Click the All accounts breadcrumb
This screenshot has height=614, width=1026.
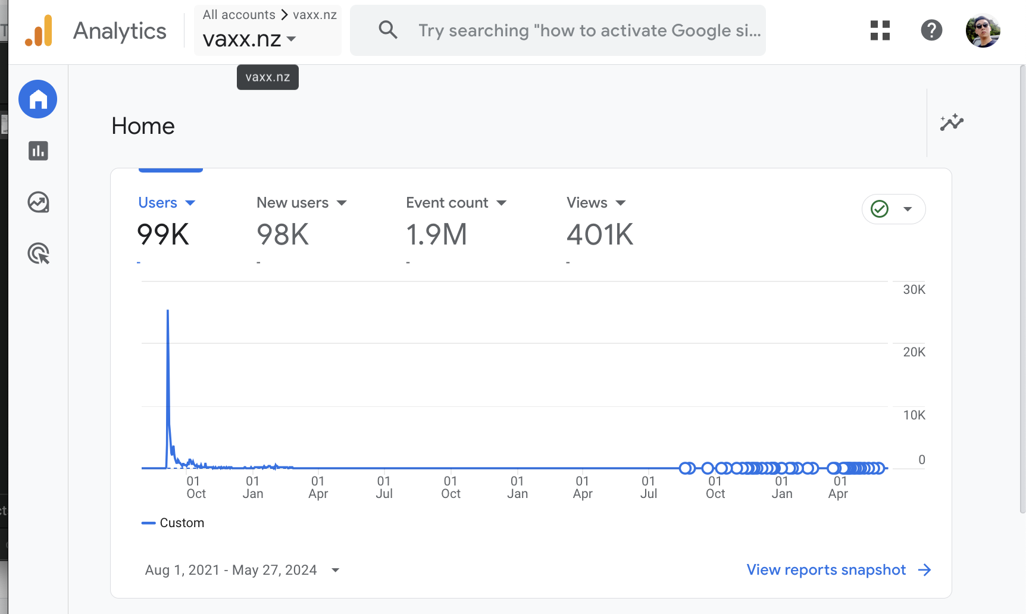[239, 15]
